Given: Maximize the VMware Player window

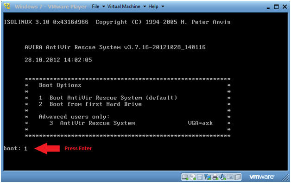Looking at the screenshot, I should point(276,6).
